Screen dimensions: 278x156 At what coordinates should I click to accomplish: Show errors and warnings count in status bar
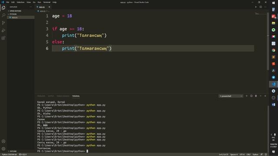click(23, 154)
